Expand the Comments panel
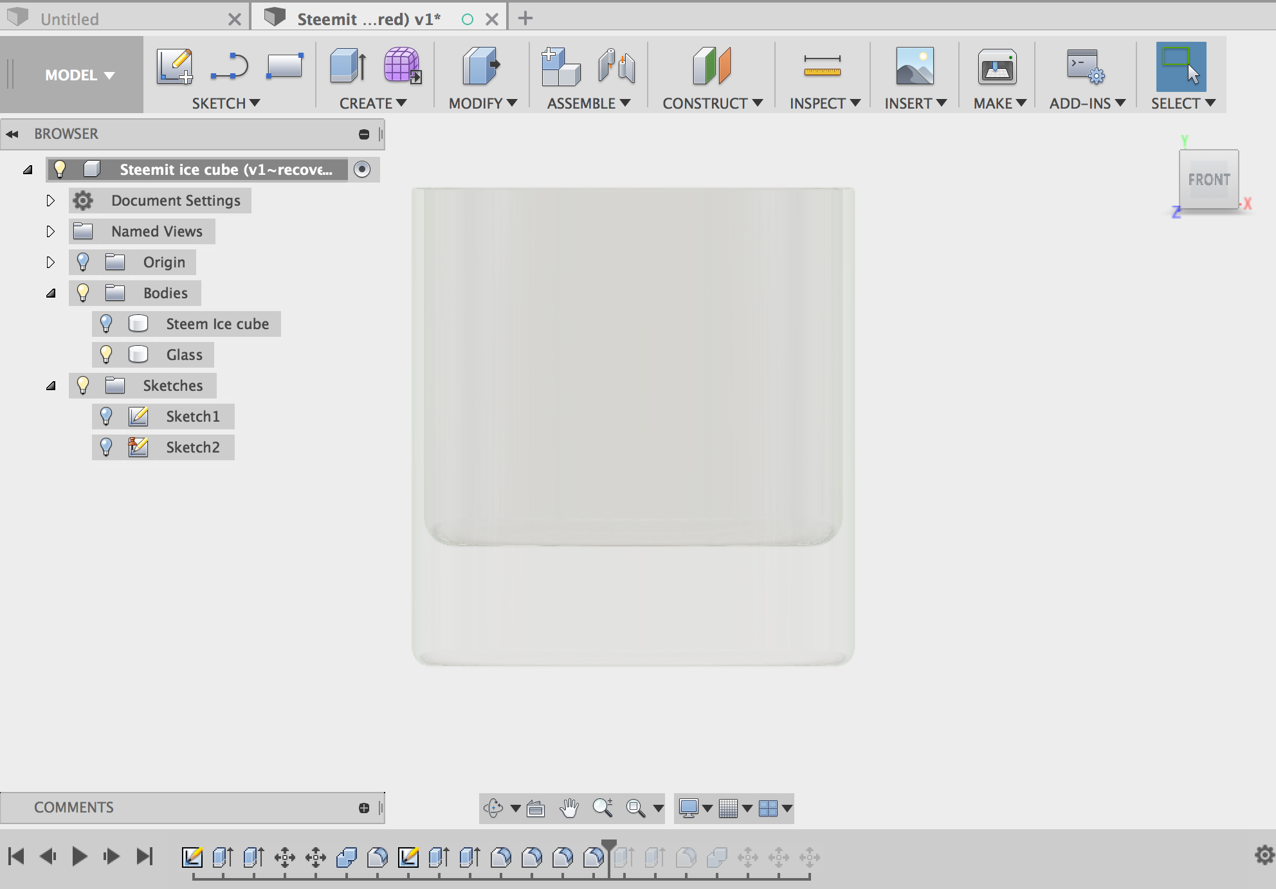The width and height of the screenshot is (1276, 889). (x=364, y=808)
